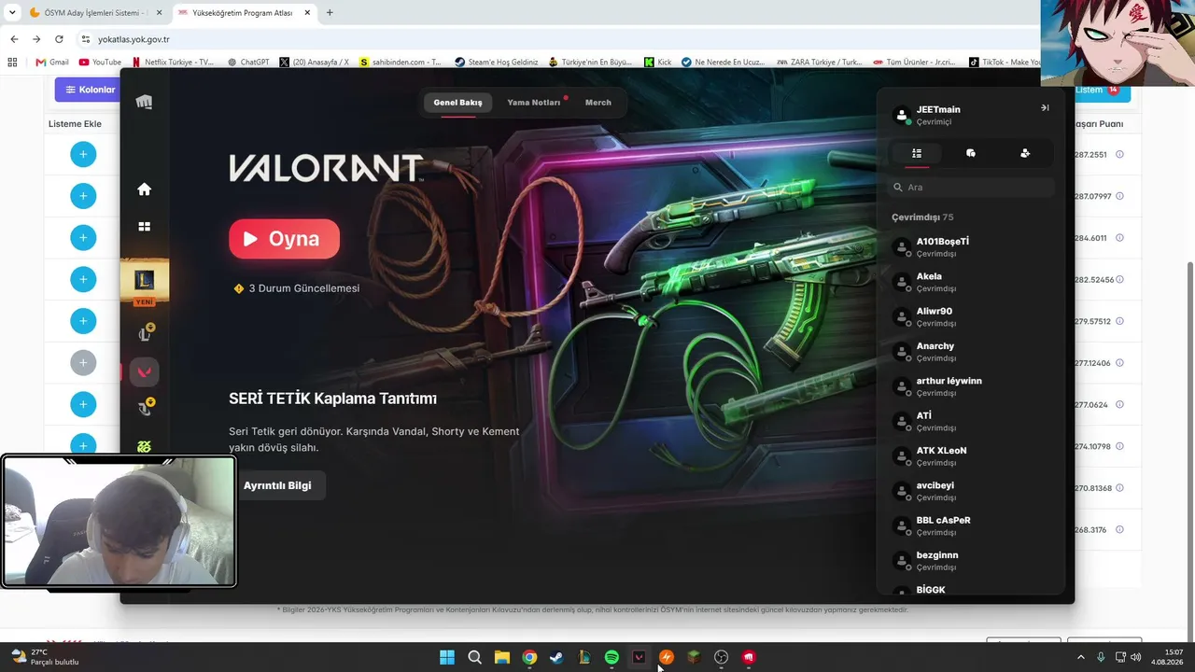This screenshot has width=1195, height=672.
Task: Select the League of Legends game tile
Action: 144,280
